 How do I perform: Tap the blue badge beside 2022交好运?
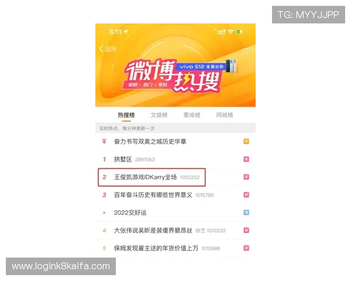pyautogui.click(x=246, y=213)
